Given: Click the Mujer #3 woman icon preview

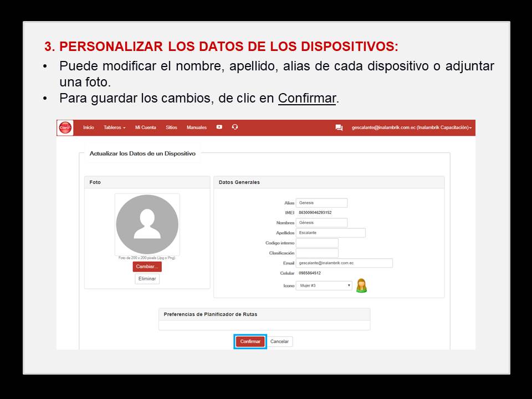Looking at the screenshot, I should [x=362, y=286].
